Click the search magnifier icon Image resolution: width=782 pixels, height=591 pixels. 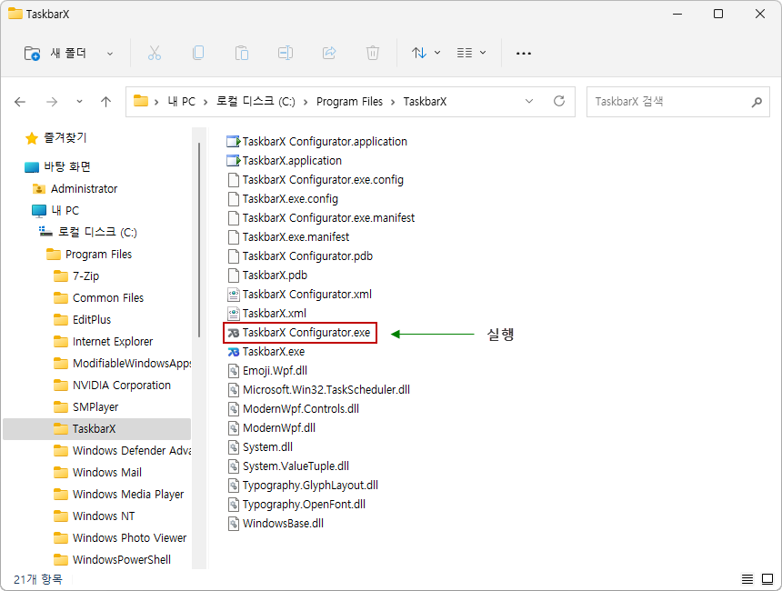coord(757,102)
